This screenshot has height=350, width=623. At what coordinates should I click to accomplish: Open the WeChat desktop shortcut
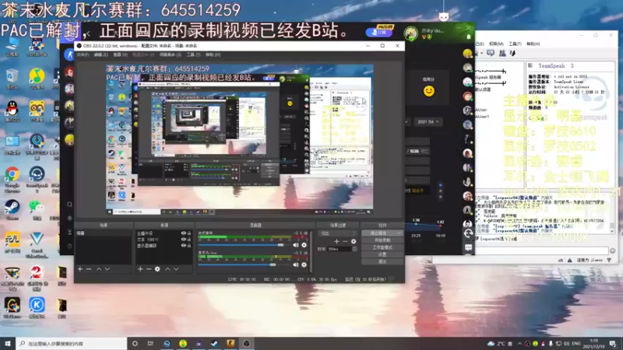pyautogui.click(x=37, y=210)
